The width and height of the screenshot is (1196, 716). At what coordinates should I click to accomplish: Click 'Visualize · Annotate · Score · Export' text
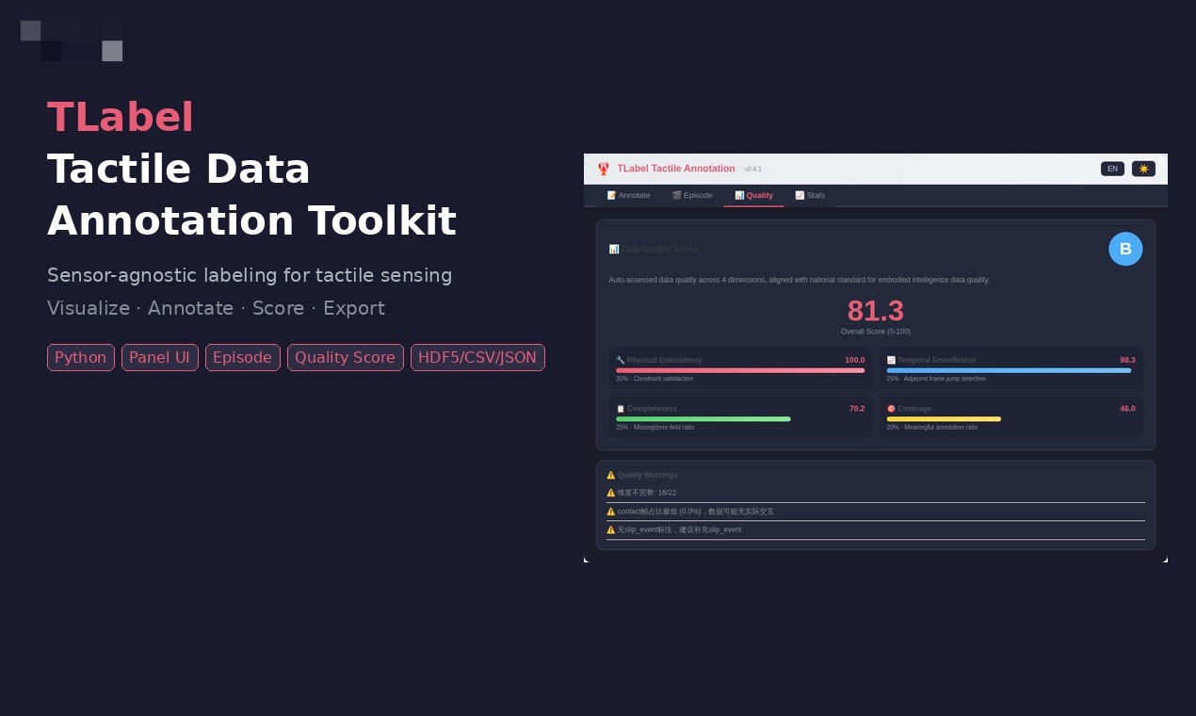(216, 308)
